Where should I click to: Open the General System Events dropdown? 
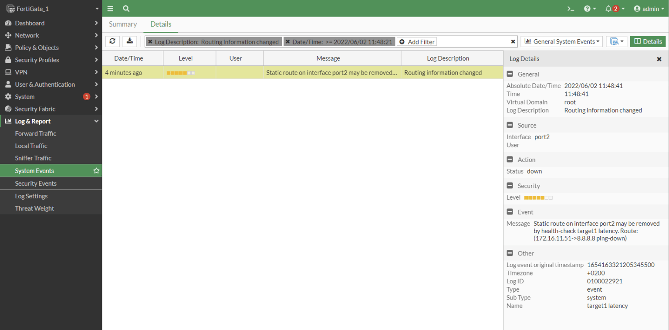(x=561, y=41)
